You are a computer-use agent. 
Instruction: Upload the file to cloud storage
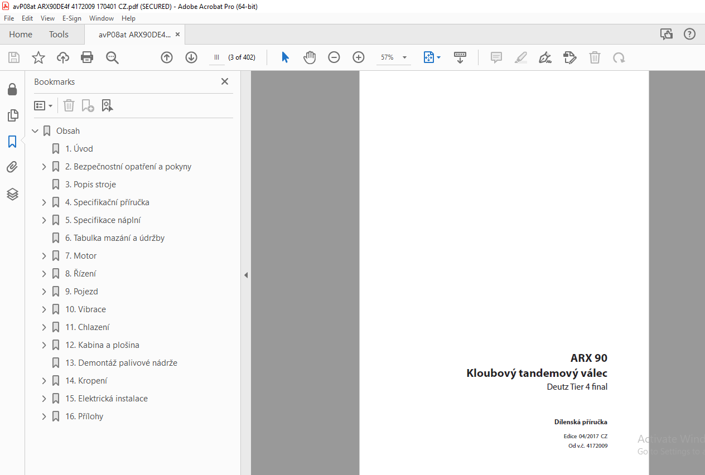[x=63, y=57]
